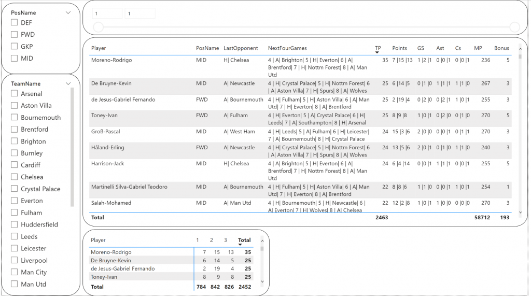Check the Leicester team checkbox
The width and height of the screenshot is (531, 297).
[14, 248]
